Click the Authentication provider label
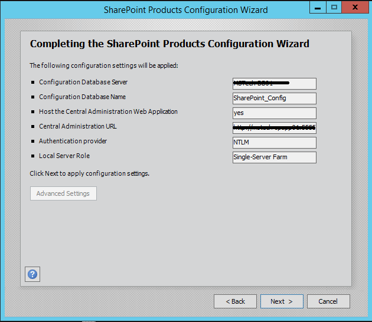Viewport: 372px width, 322px height. click(73, 141)
